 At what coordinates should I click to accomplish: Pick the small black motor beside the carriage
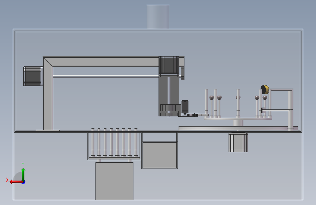point(185,107)
